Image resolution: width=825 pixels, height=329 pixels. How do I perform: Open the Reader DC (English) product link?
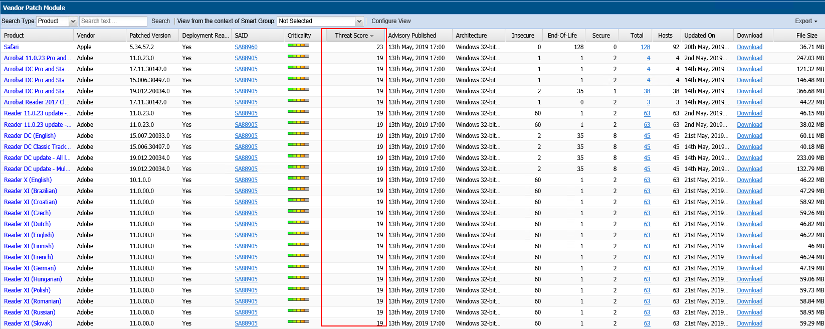(30, 136)
